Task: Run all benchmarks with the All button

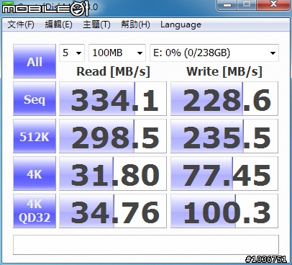Action: (x=35, y=61)
